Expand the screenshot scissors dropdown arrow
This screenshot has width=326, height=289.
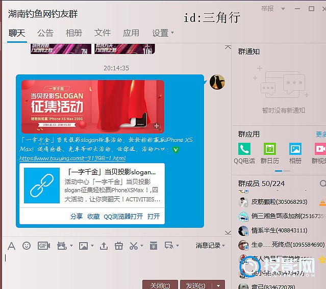142,246
